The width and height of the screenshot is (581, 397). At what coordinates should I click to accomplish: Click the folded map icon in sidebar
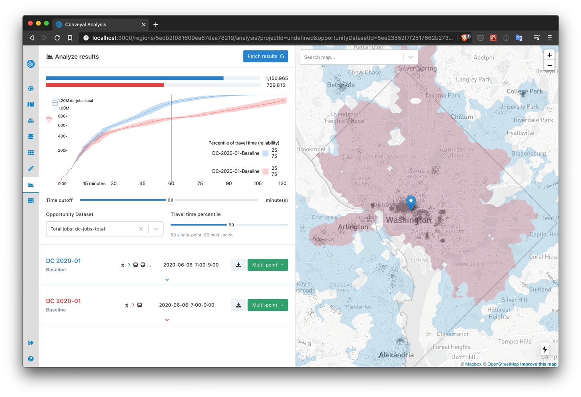(x=30, y=104)
